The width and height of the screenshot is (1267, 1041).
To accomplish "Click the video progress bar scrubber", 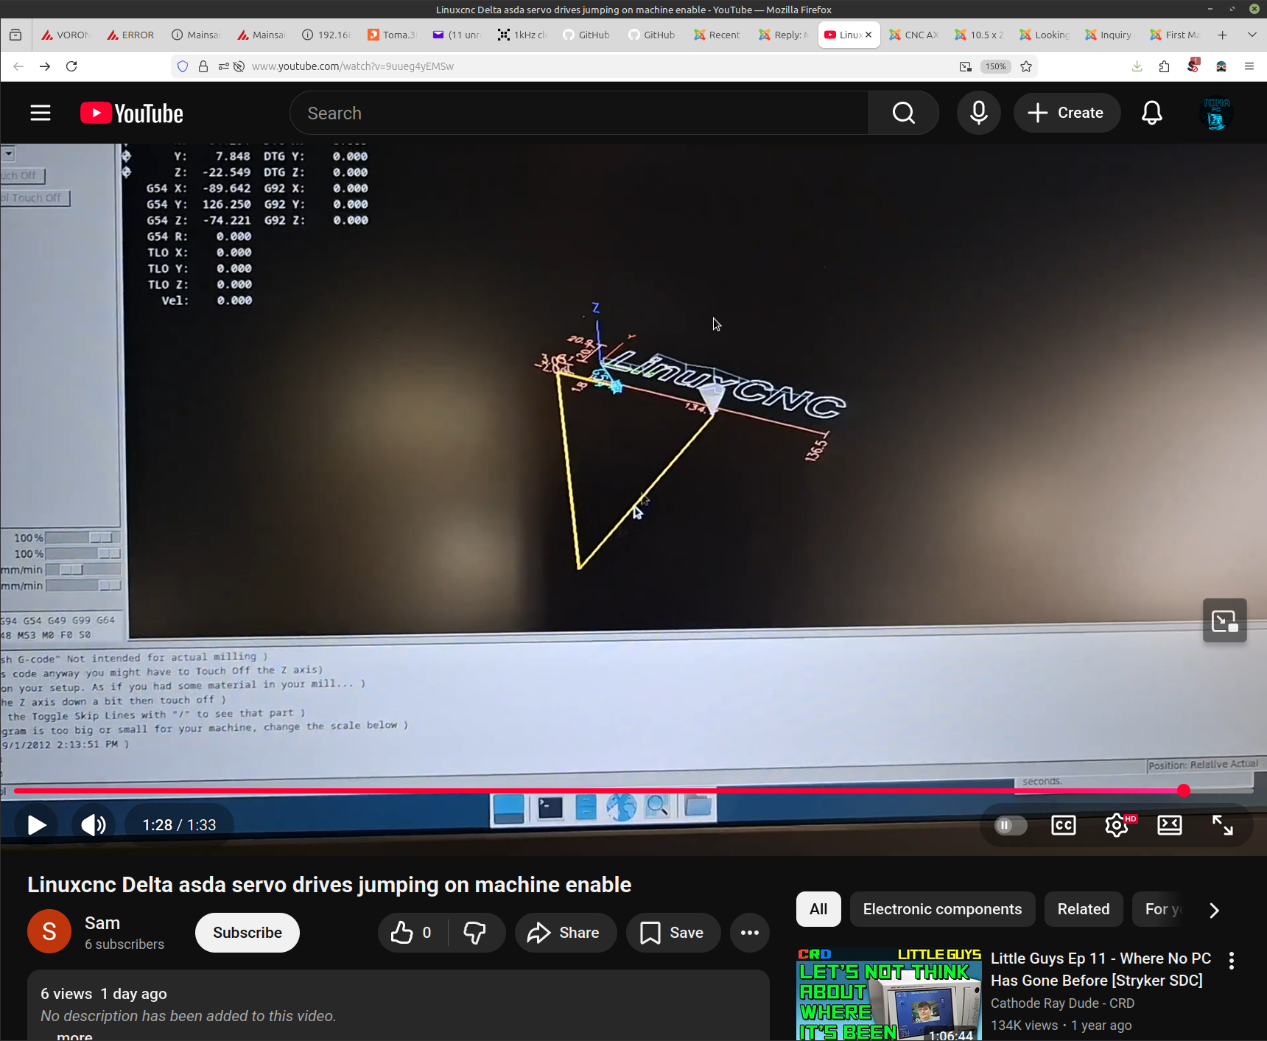I will pyautogui.click(x=1183, y=791).
